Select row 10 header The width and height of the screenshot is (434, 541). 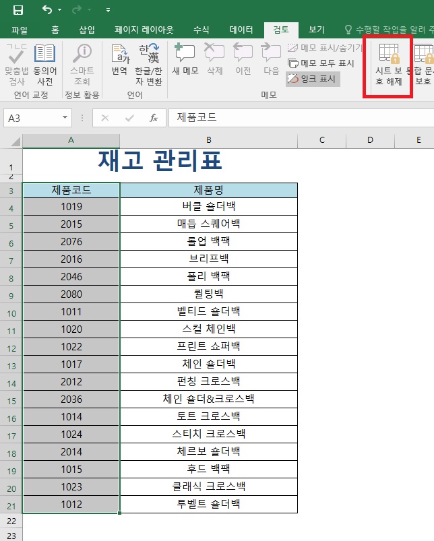11,312
